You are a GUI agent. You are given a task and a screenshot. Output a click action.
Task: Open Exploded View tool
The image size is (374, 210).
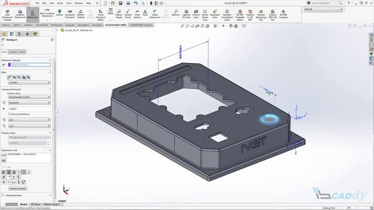[214, 14]
